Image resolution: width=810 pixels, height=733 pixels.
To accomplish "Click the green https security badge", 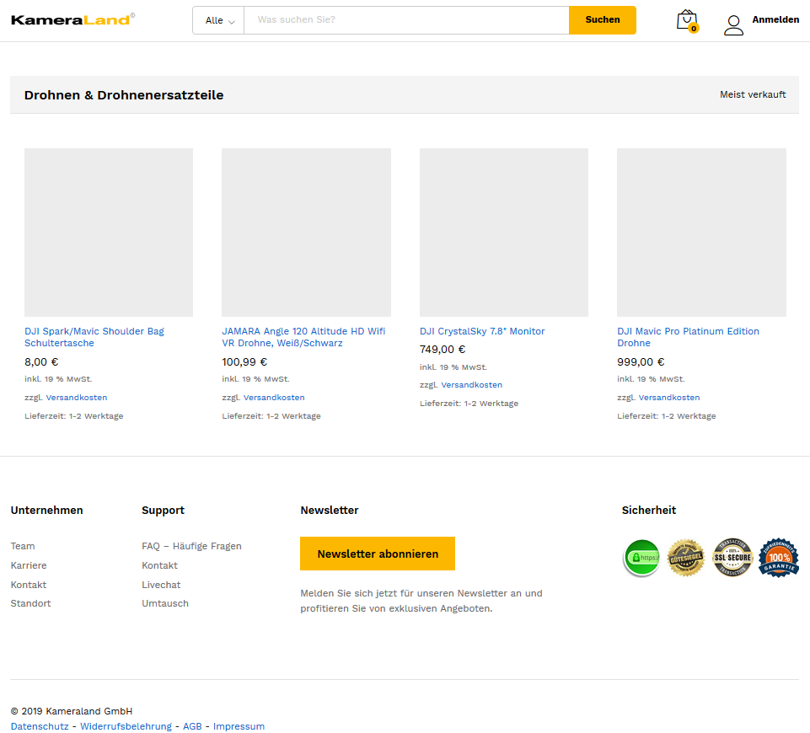I will pos(642,558).
